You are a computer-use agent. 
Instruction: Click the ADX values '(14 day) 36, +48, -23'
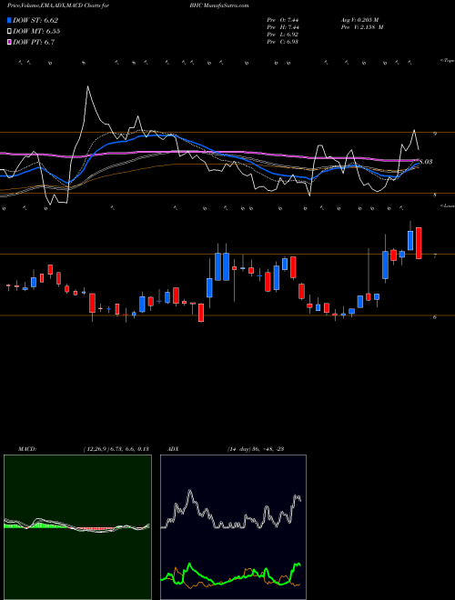click(x=255, y=449)
